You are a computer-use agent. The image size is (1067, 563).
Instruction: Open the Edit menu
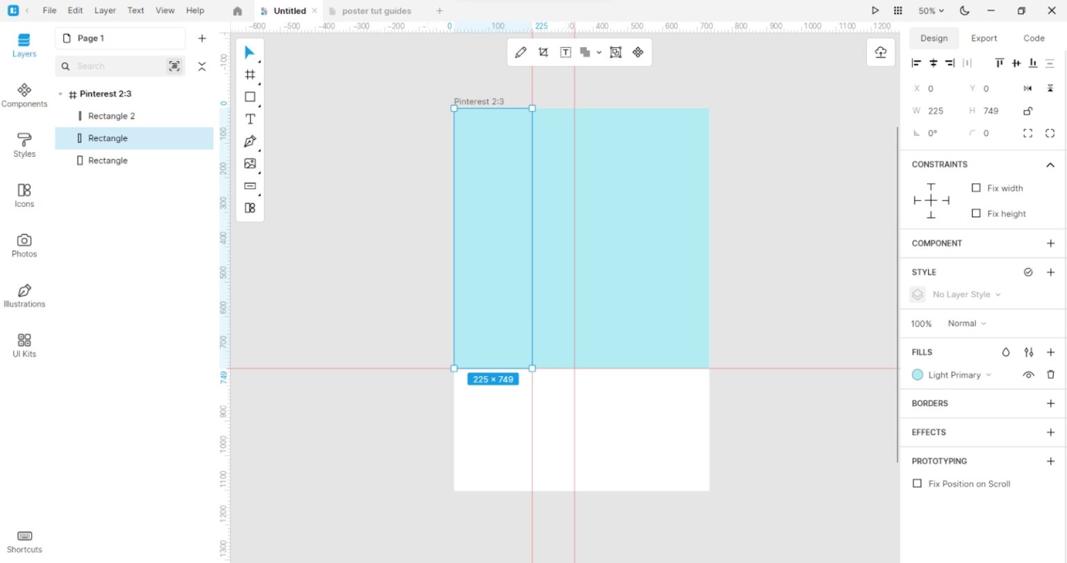pyautogui.click(x=75, y=10)
